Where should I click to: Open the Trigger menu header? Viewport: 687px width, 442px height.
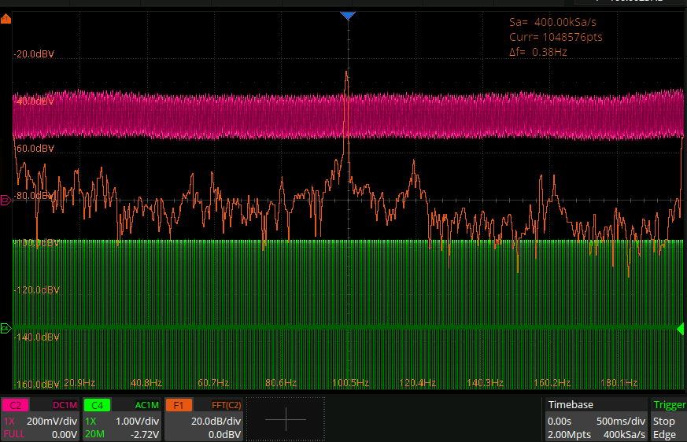(669, 405)
